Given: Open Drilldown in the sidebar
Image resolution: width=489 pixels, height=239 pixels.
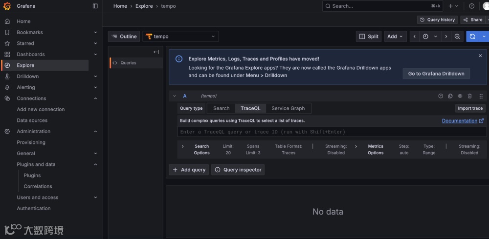Looking at the screenshot, I should click(28, 76).
